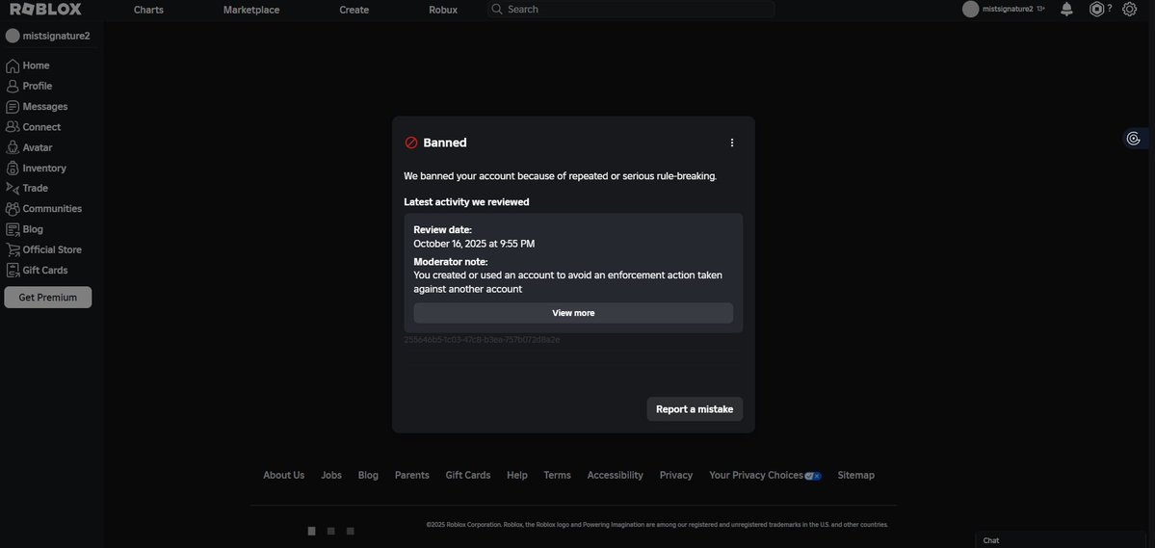
Task: Click the header mistsignature2 username text
Action: tap(1008, 10)
